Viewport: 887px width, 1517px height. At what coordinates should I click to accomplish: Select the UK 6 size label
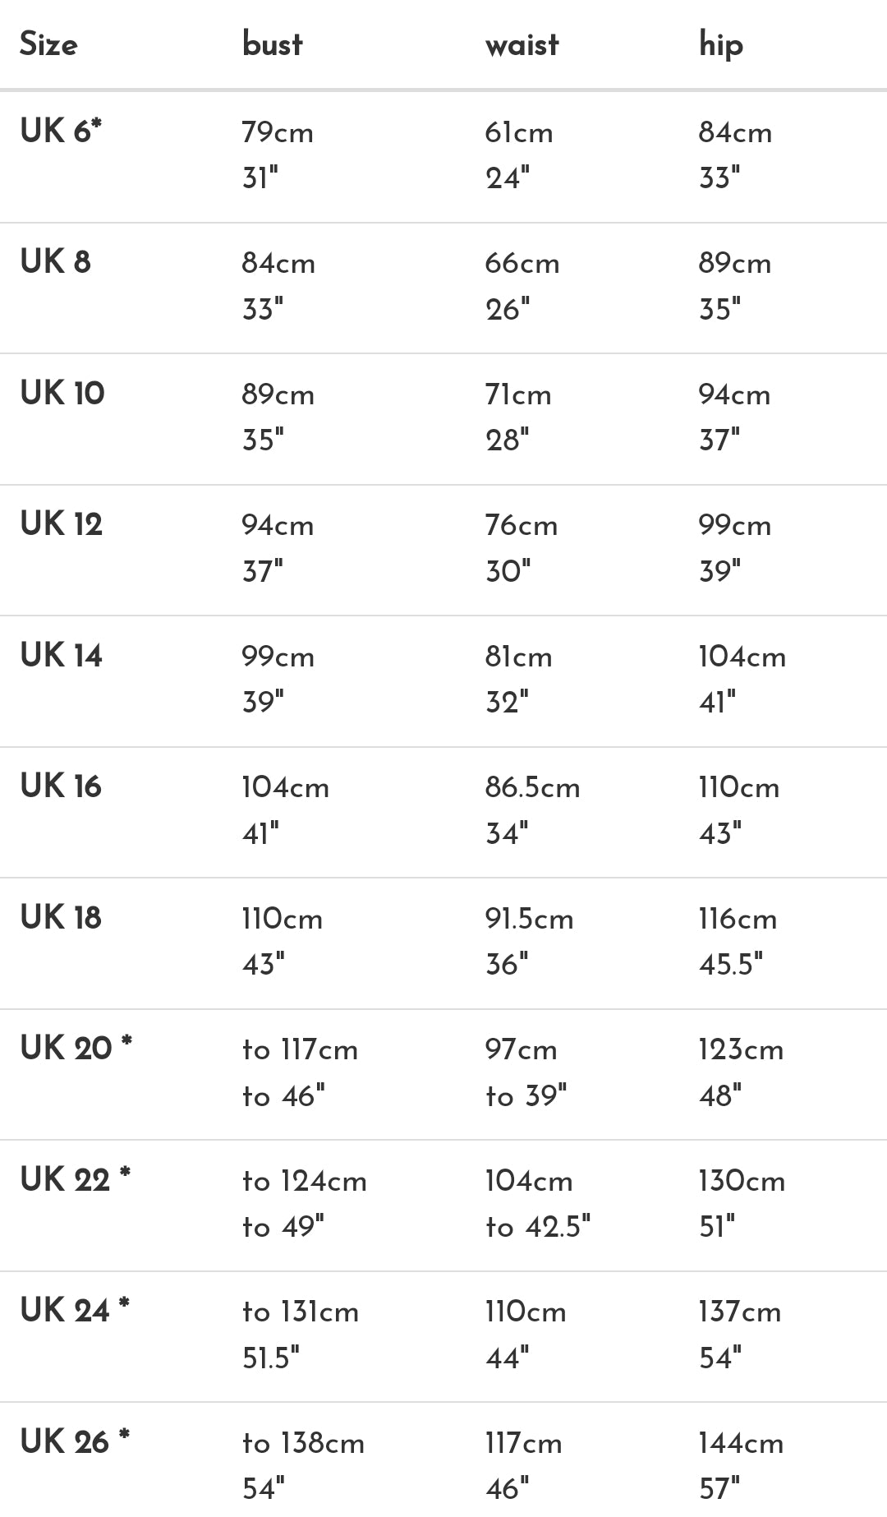coord(61,131)
